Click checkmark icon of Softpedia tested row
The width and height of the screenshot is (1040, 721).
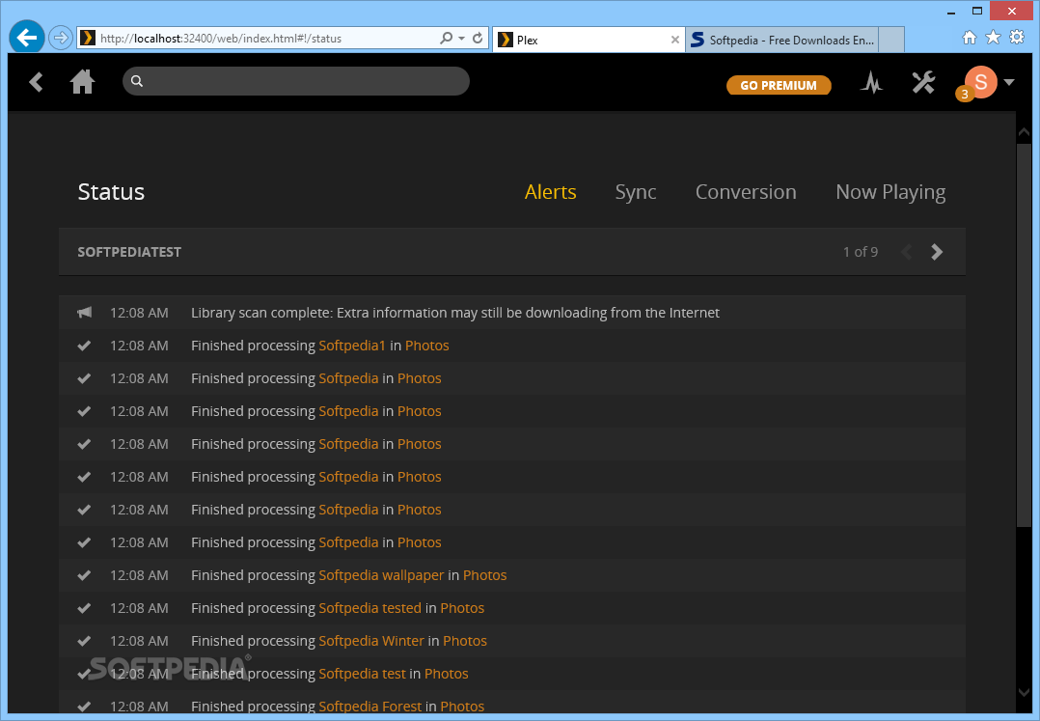pyautogui.click(x=84, y=608)
